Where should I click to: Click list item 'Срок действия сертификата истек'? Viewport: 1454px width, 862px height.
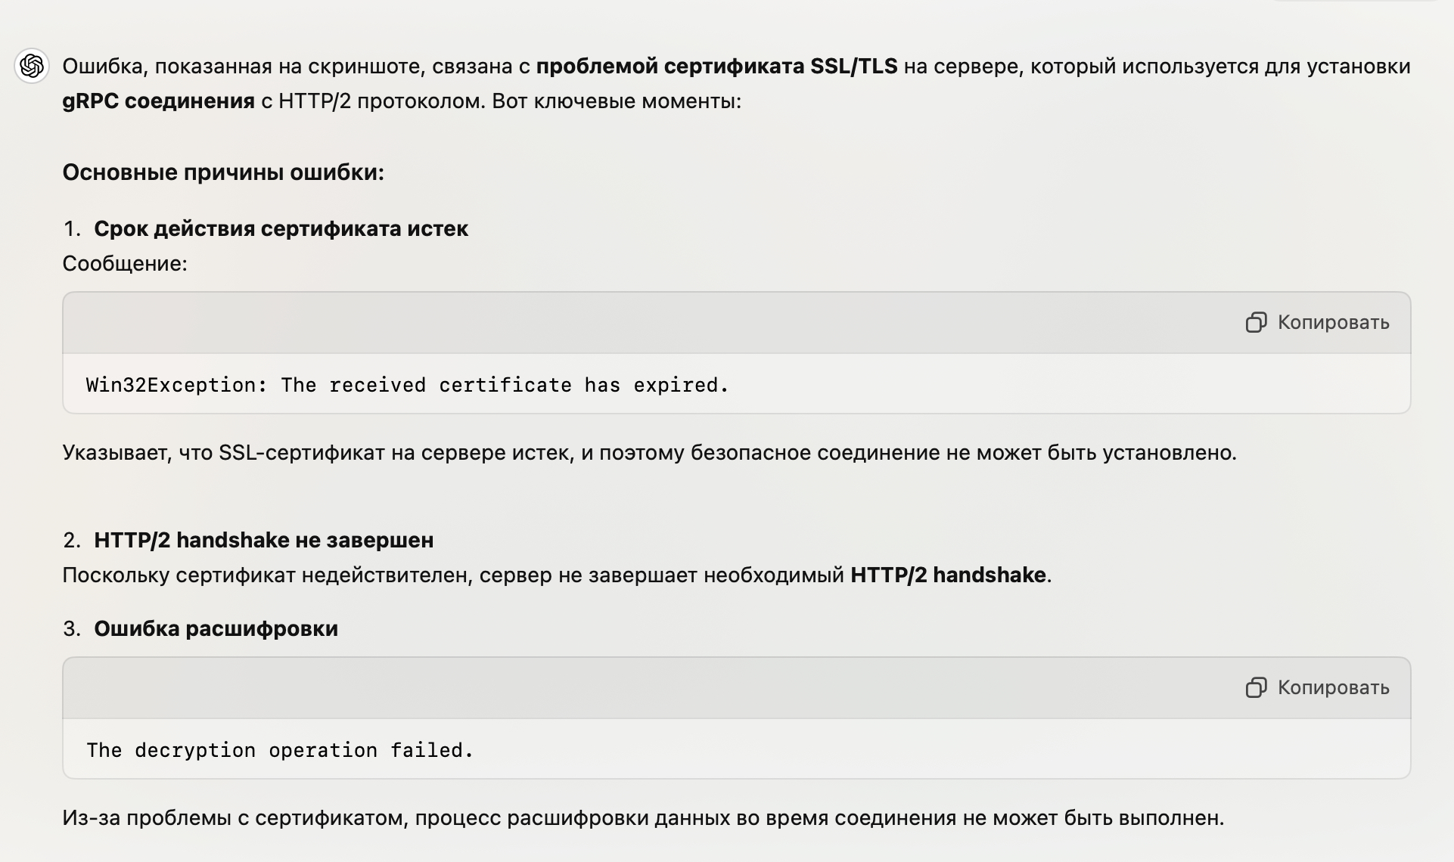click(x=281, y=228)
